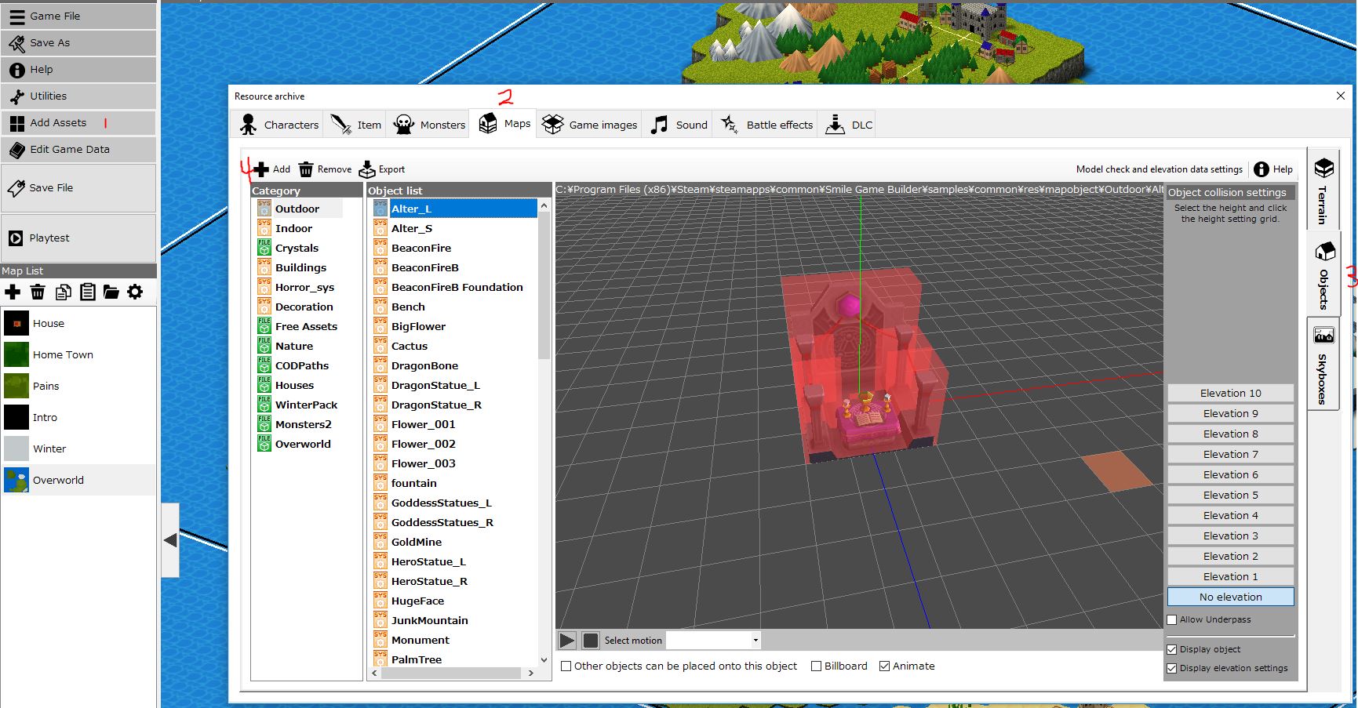Open map folder icon in Map List
Viewport: 1358px width, 708px height.
[x=111, y=292]
